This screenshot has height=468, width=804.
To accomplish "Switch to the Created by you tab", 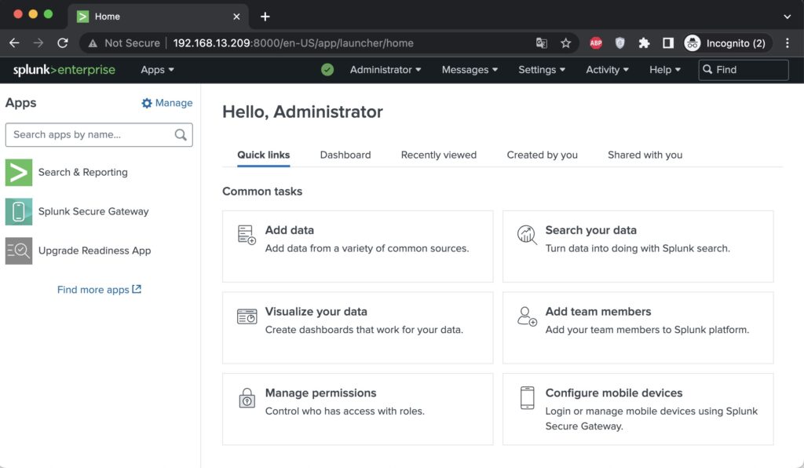I will 542,155.
